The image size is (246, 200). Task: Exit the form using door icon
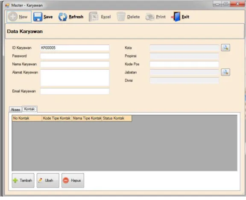pos(176,17)
